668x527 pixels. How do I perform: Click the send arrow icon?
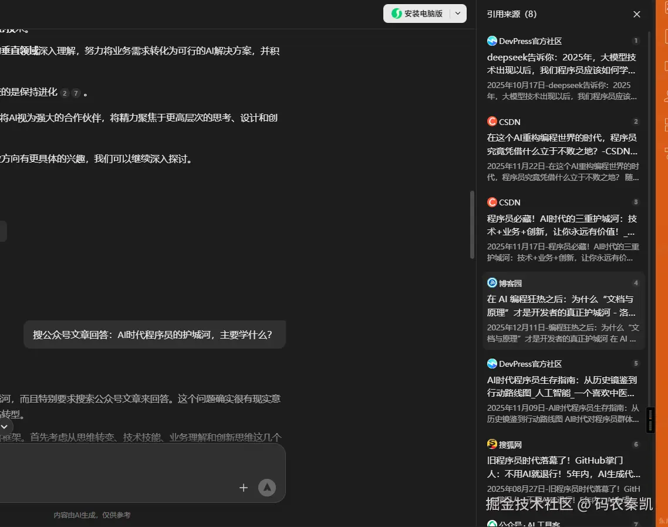tap(267, 487)
